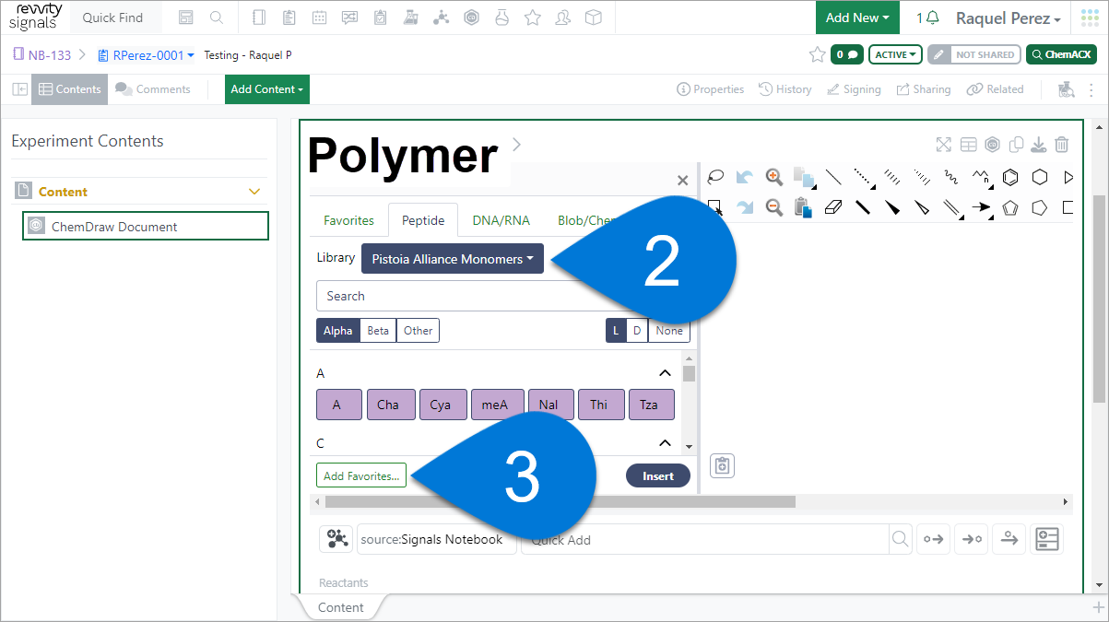This screenshot has width=1109, height=622.
Task: Select the Hollow Wedged Bond tool
Action: point(922,207)
